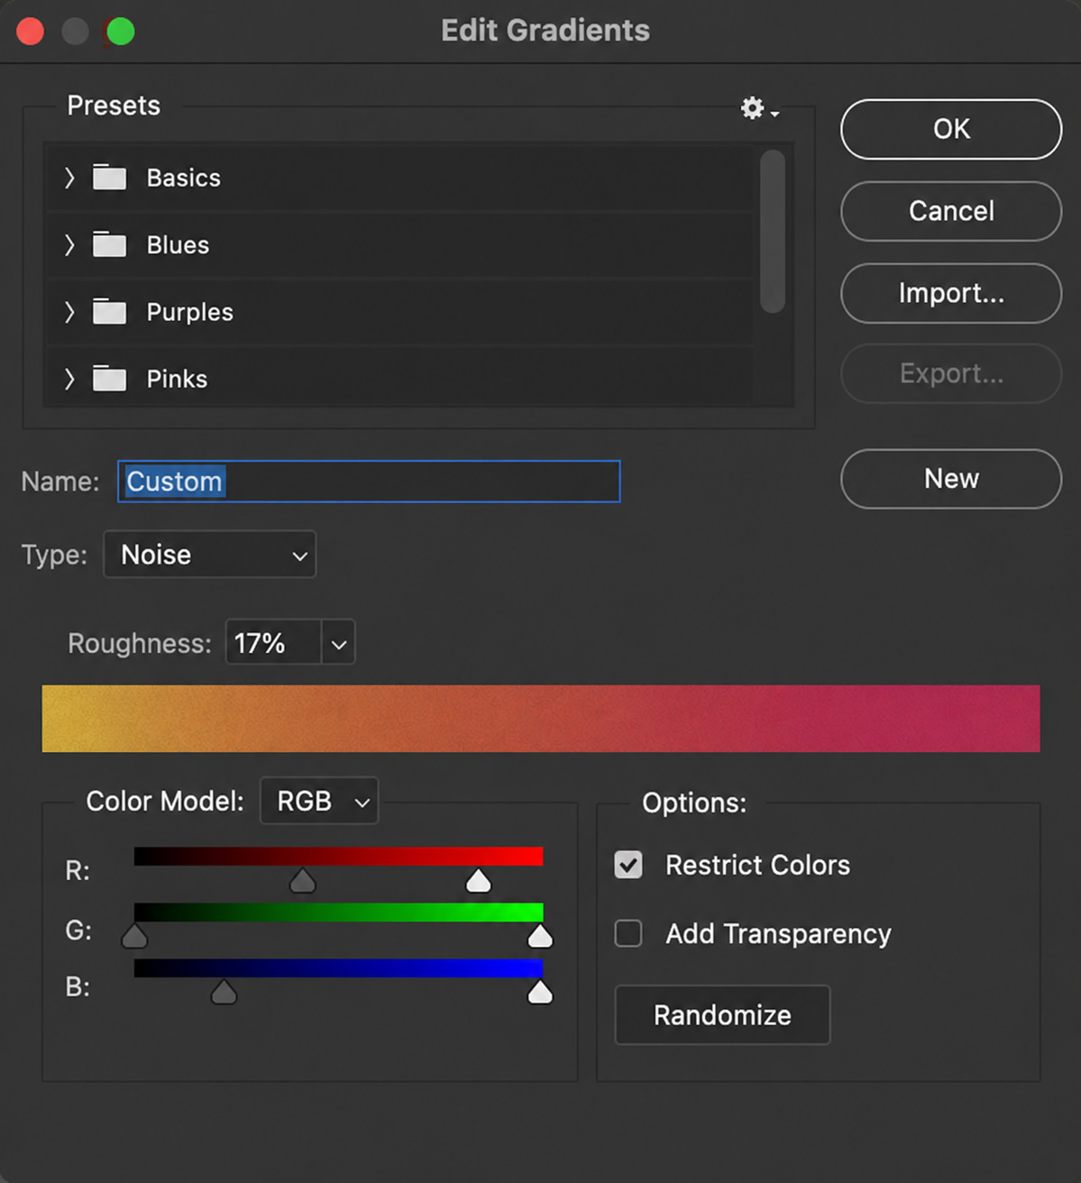
Task: Expand the Basics preset group
Action: [x=69, y=178]
